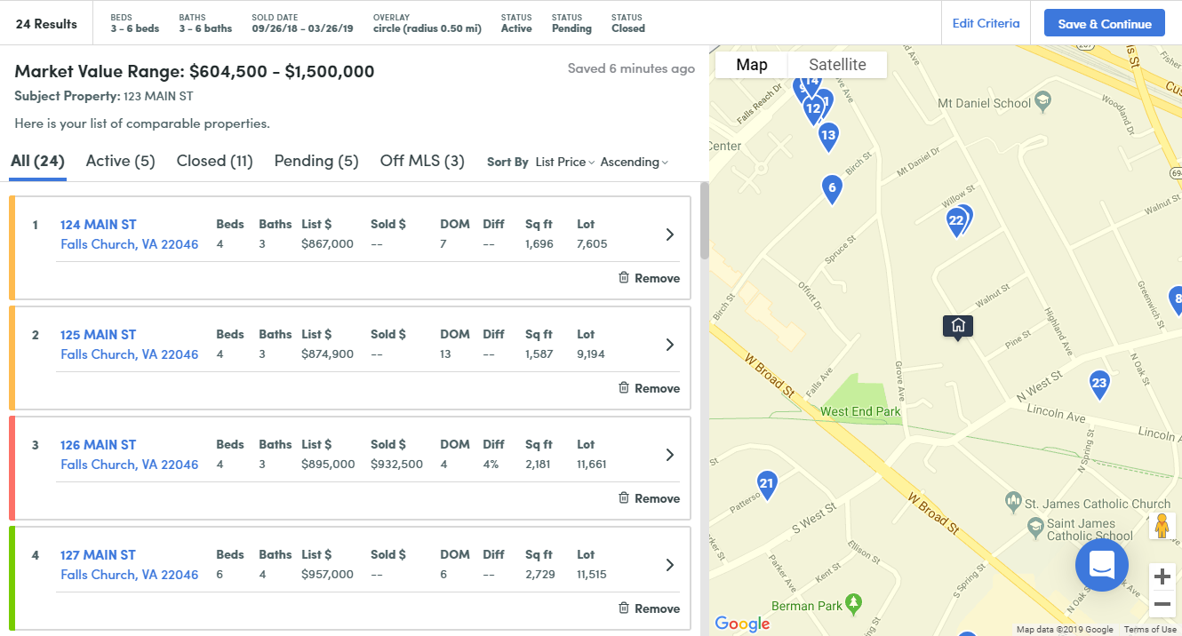Viewport: 1182px width, 636px height.
Task: Open the 125 MAIN ST listing link
Action: 99,335
